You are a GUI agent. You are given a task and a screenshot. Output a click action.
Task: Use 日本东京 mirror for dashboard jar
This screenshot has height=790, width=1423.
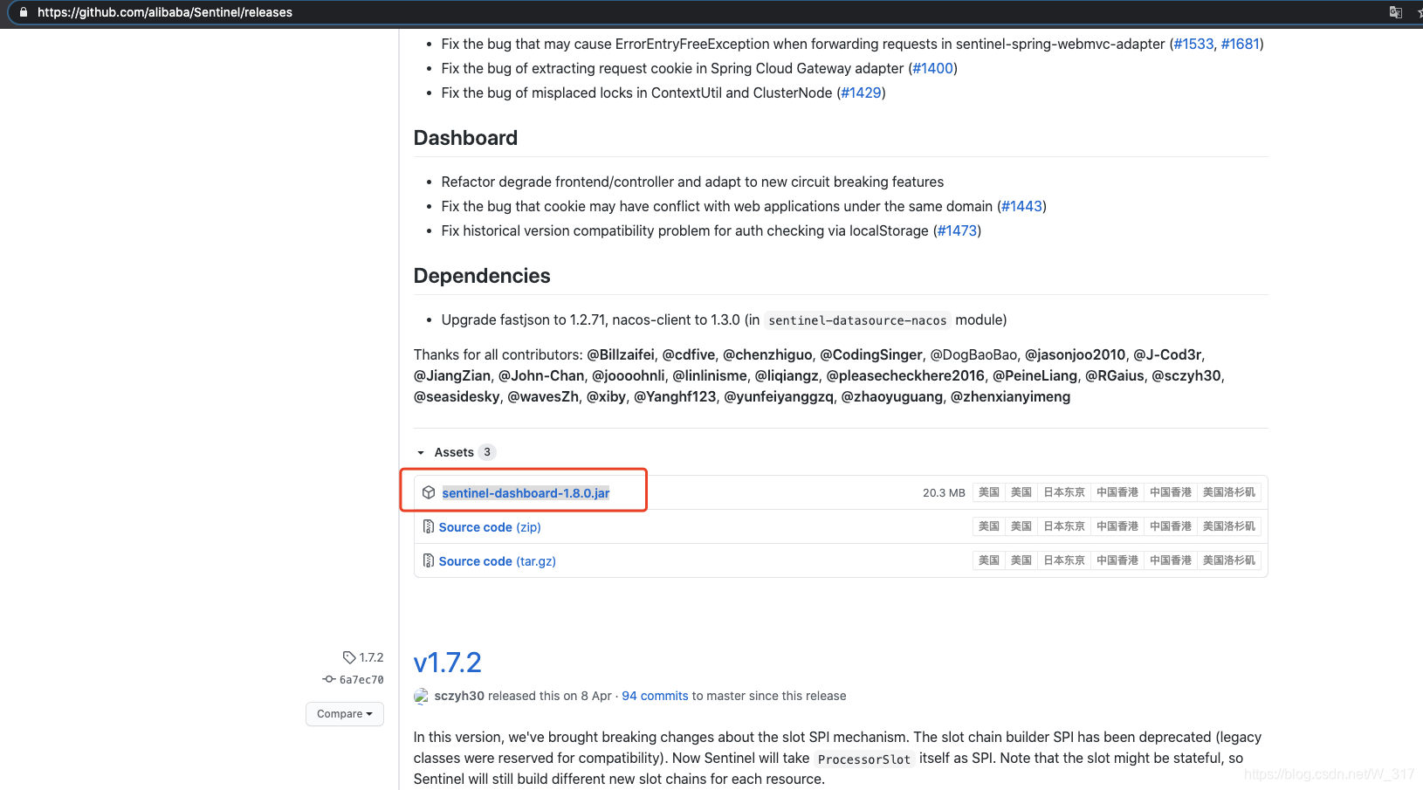[x=1064, y=492]
